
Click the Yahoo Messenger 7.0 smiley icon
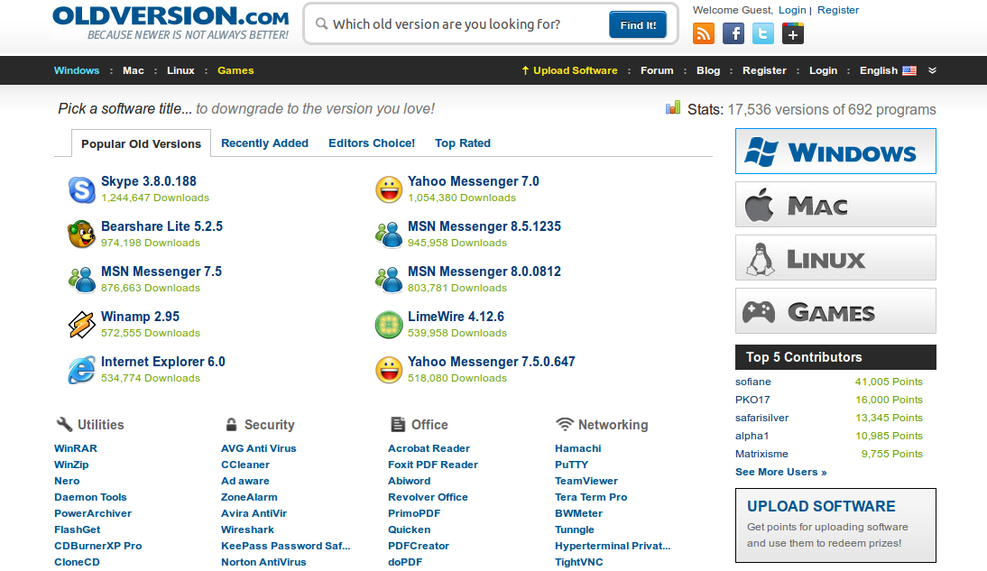389,189
